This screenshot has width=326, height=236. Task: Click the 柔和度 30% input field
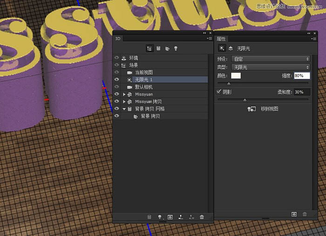click(302, 92)
